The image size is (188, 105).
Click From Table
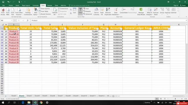43,11
